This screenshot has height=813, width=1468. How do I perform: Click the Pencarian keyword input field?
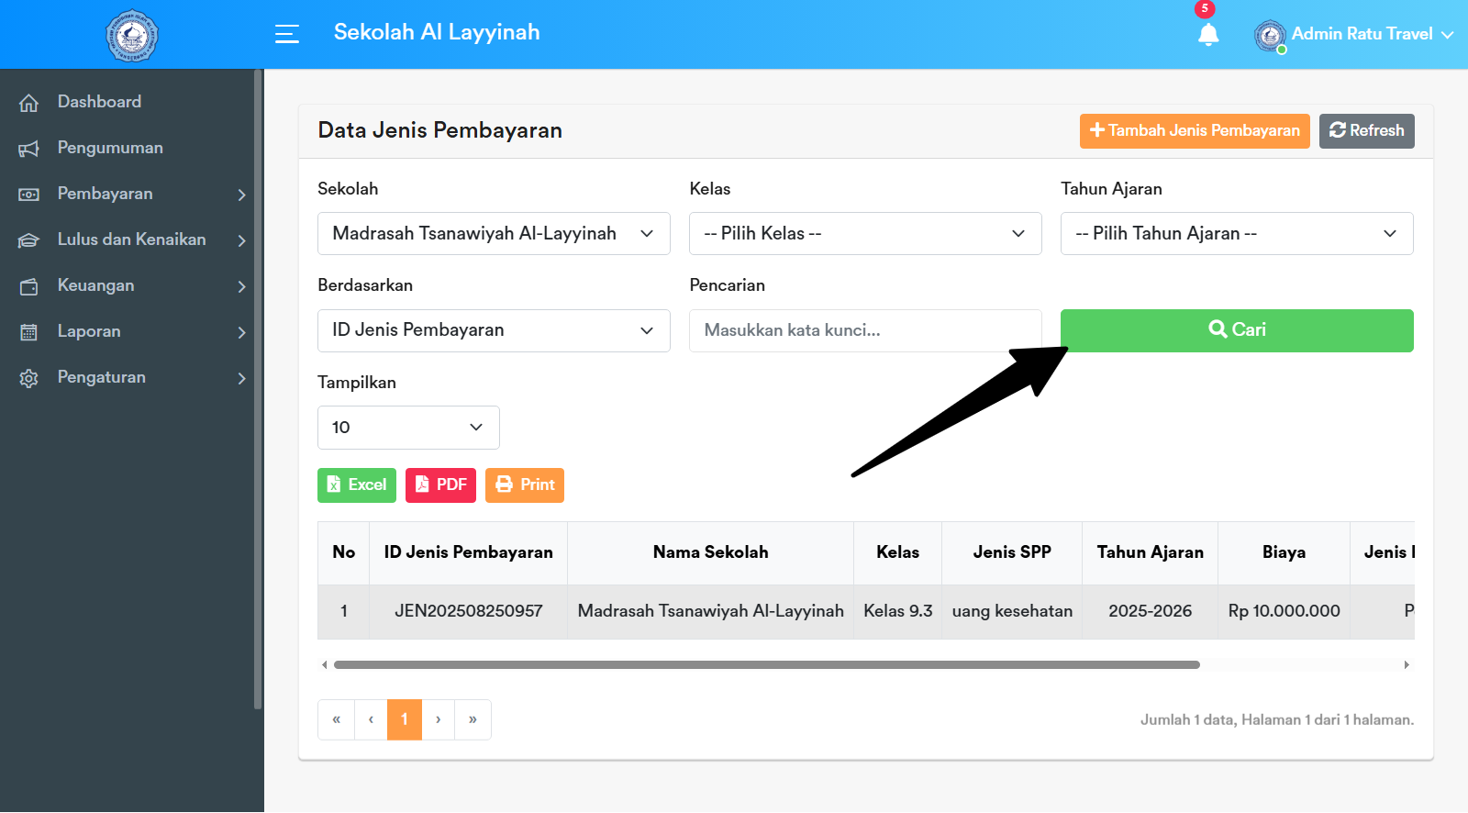pyautogui.click(x=864, y=330)
